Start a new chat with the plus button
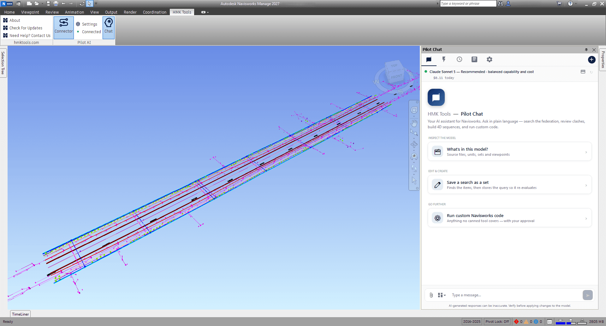This screenshot has height=326, width=606. pyautogui.click(x=592, y=59)
